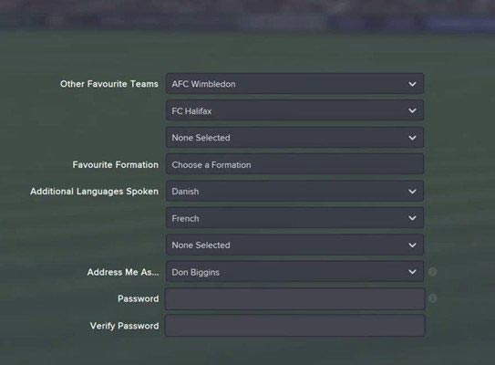Click info icon beside Address Me As
Viewport: 495px width, 365px height.
(x=432, y=271)
